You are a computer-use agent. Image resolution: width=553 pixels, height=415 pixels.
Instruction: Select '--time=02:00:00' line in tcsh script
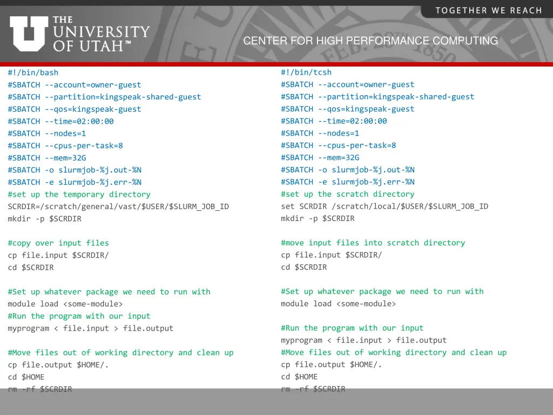(334, 121)
